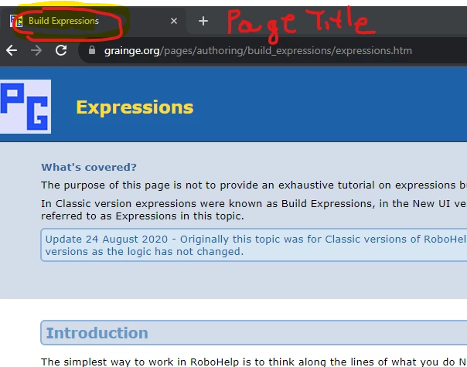Click the tab favicon PG icon
The width and height of the screenshot is (467, 367).
16,21
